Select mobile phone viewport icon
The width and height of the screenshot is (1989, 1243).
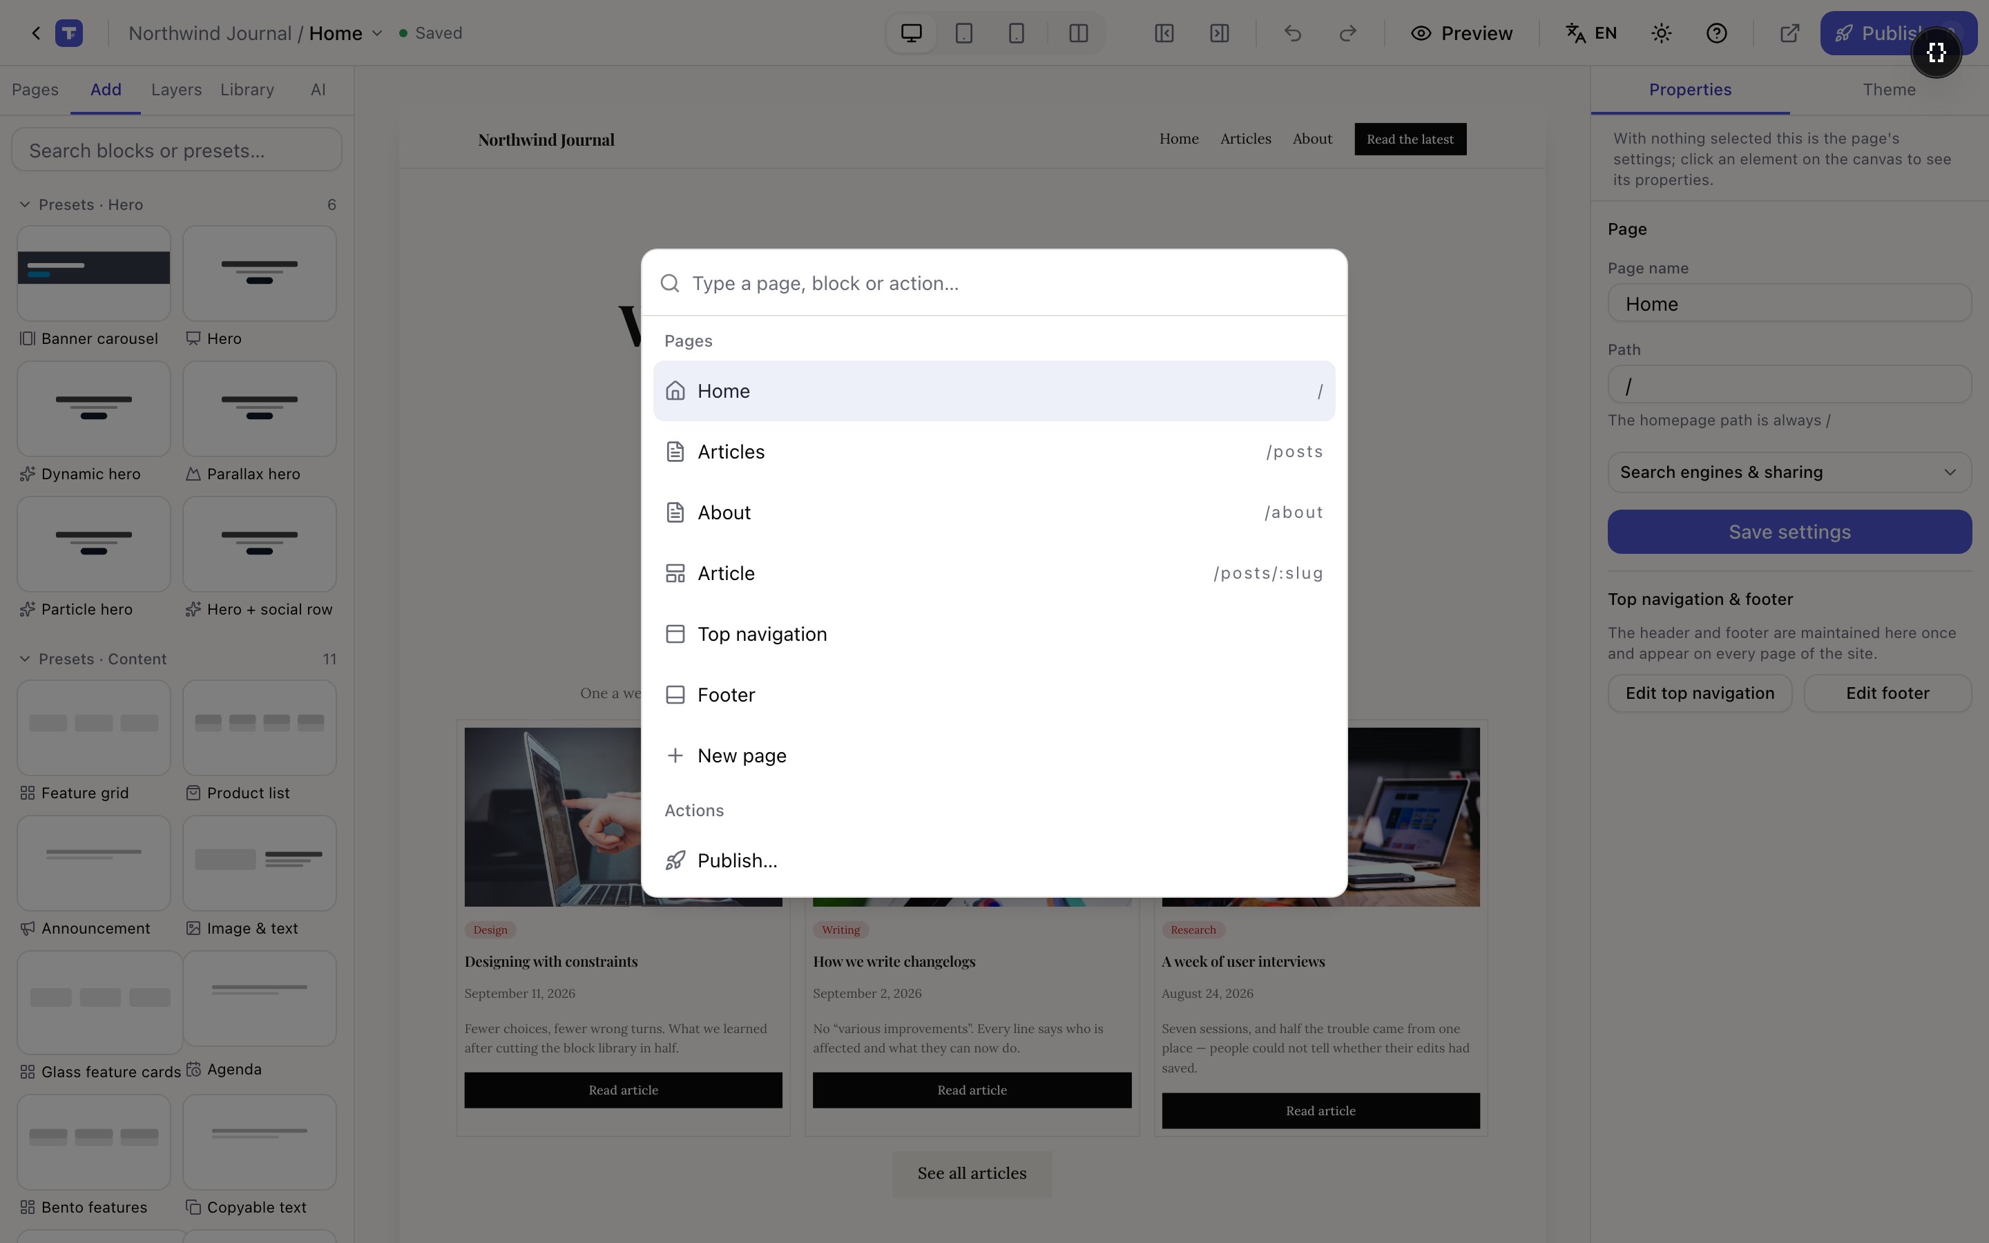[1017, 33]
